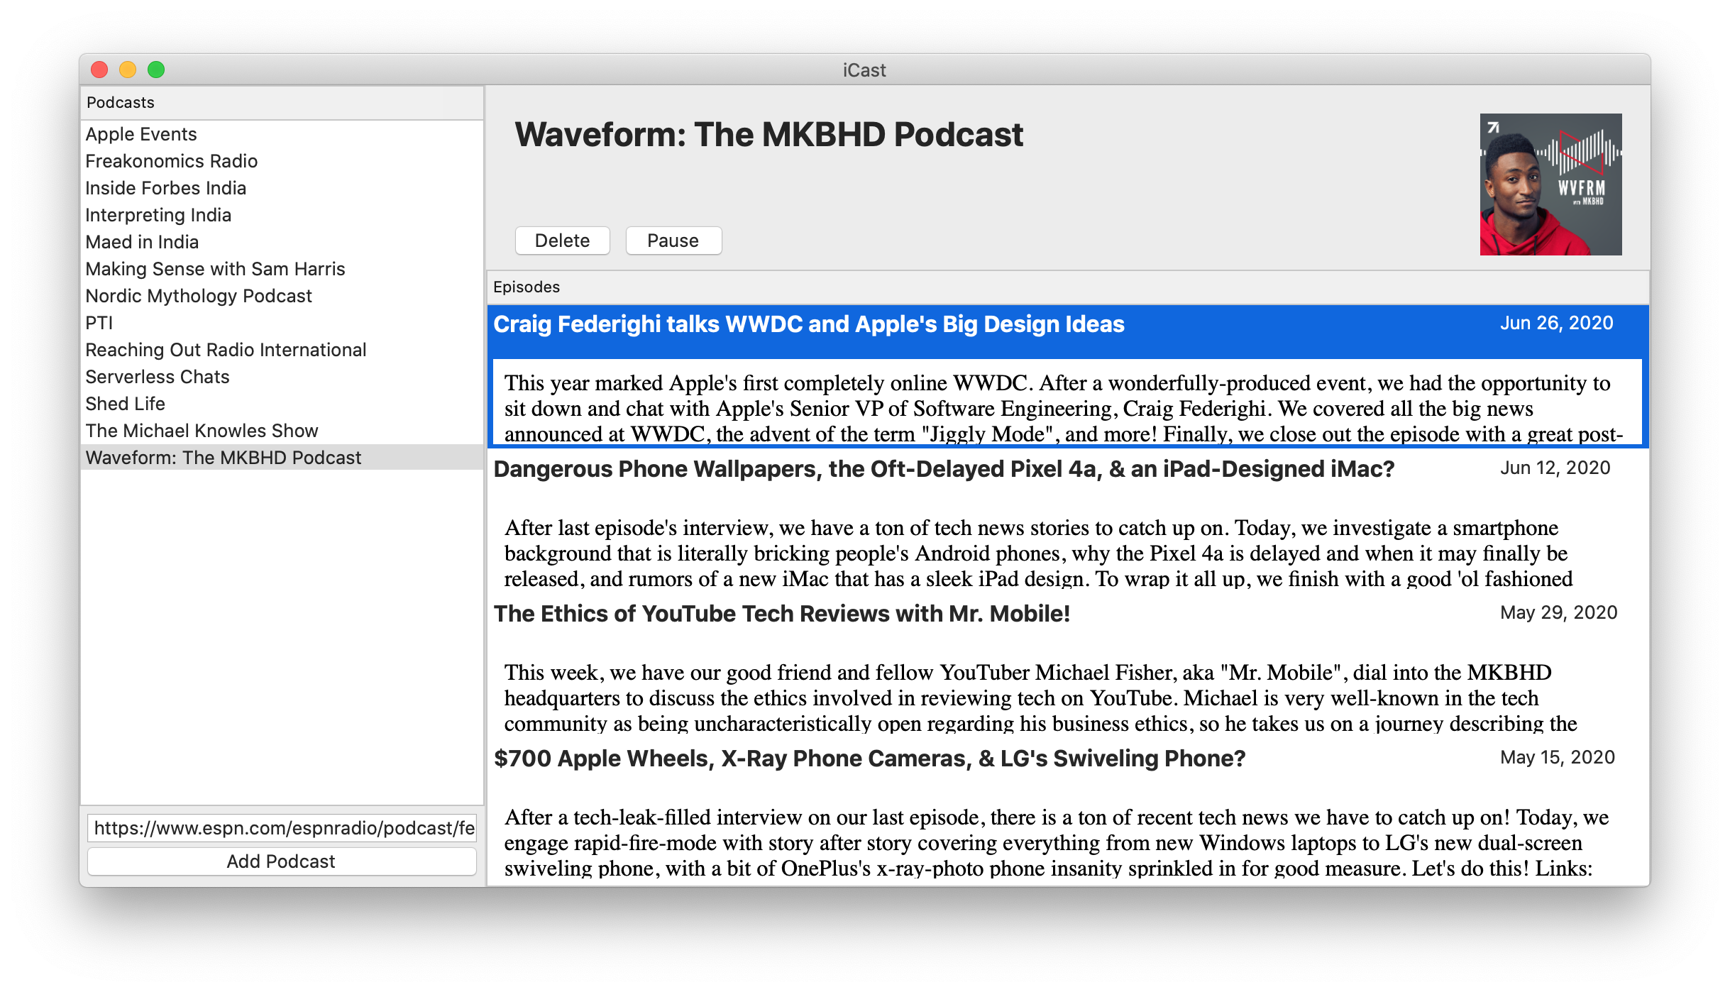Click the May 29, 2020 episode date
The width and height of the screenshot is (1730, 992).
(x=1558, y=612)
